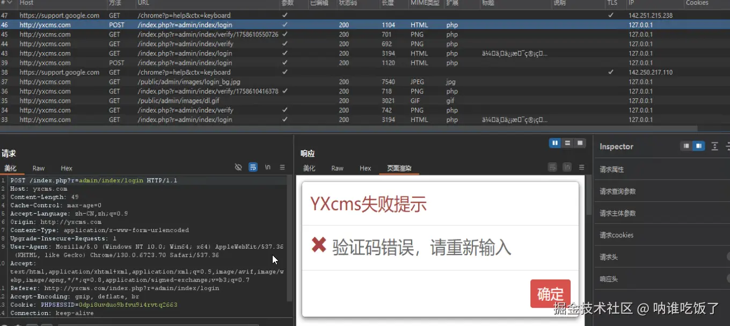Open the 美化 tab in request panel
The image size is (730, 326).
pos(11,168)
